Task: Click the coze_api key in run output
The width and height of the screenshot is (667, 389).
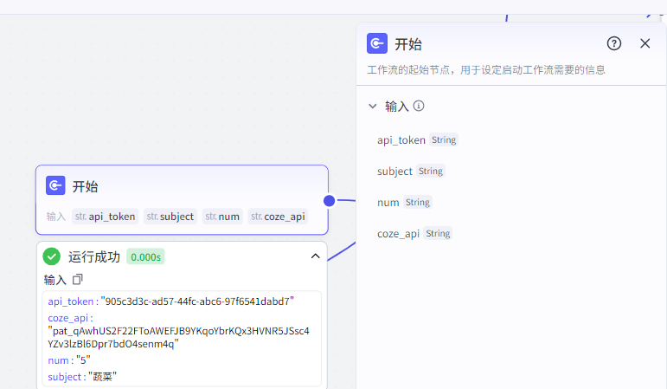Action: [70, 318]
